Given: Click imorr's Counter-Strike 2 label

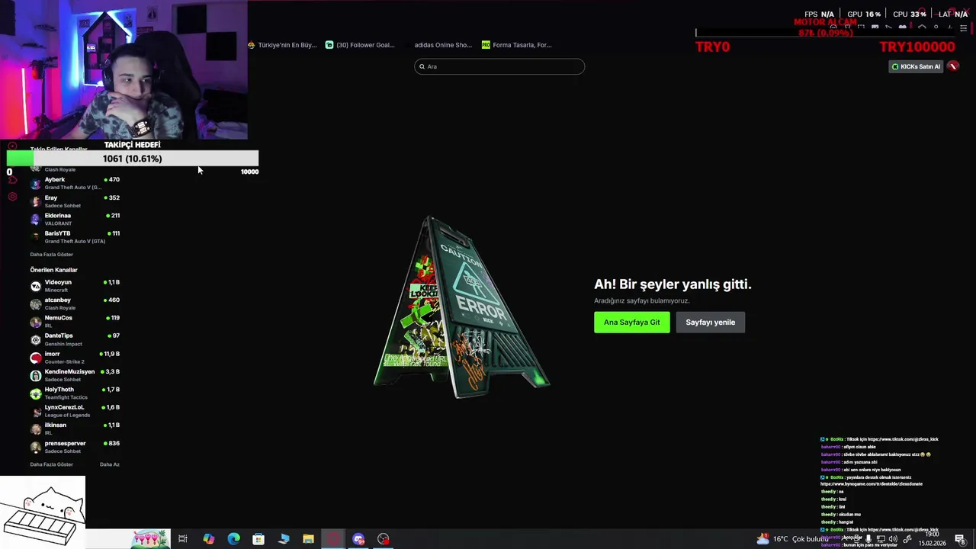Looking at the screenshot, I should 64,361.
